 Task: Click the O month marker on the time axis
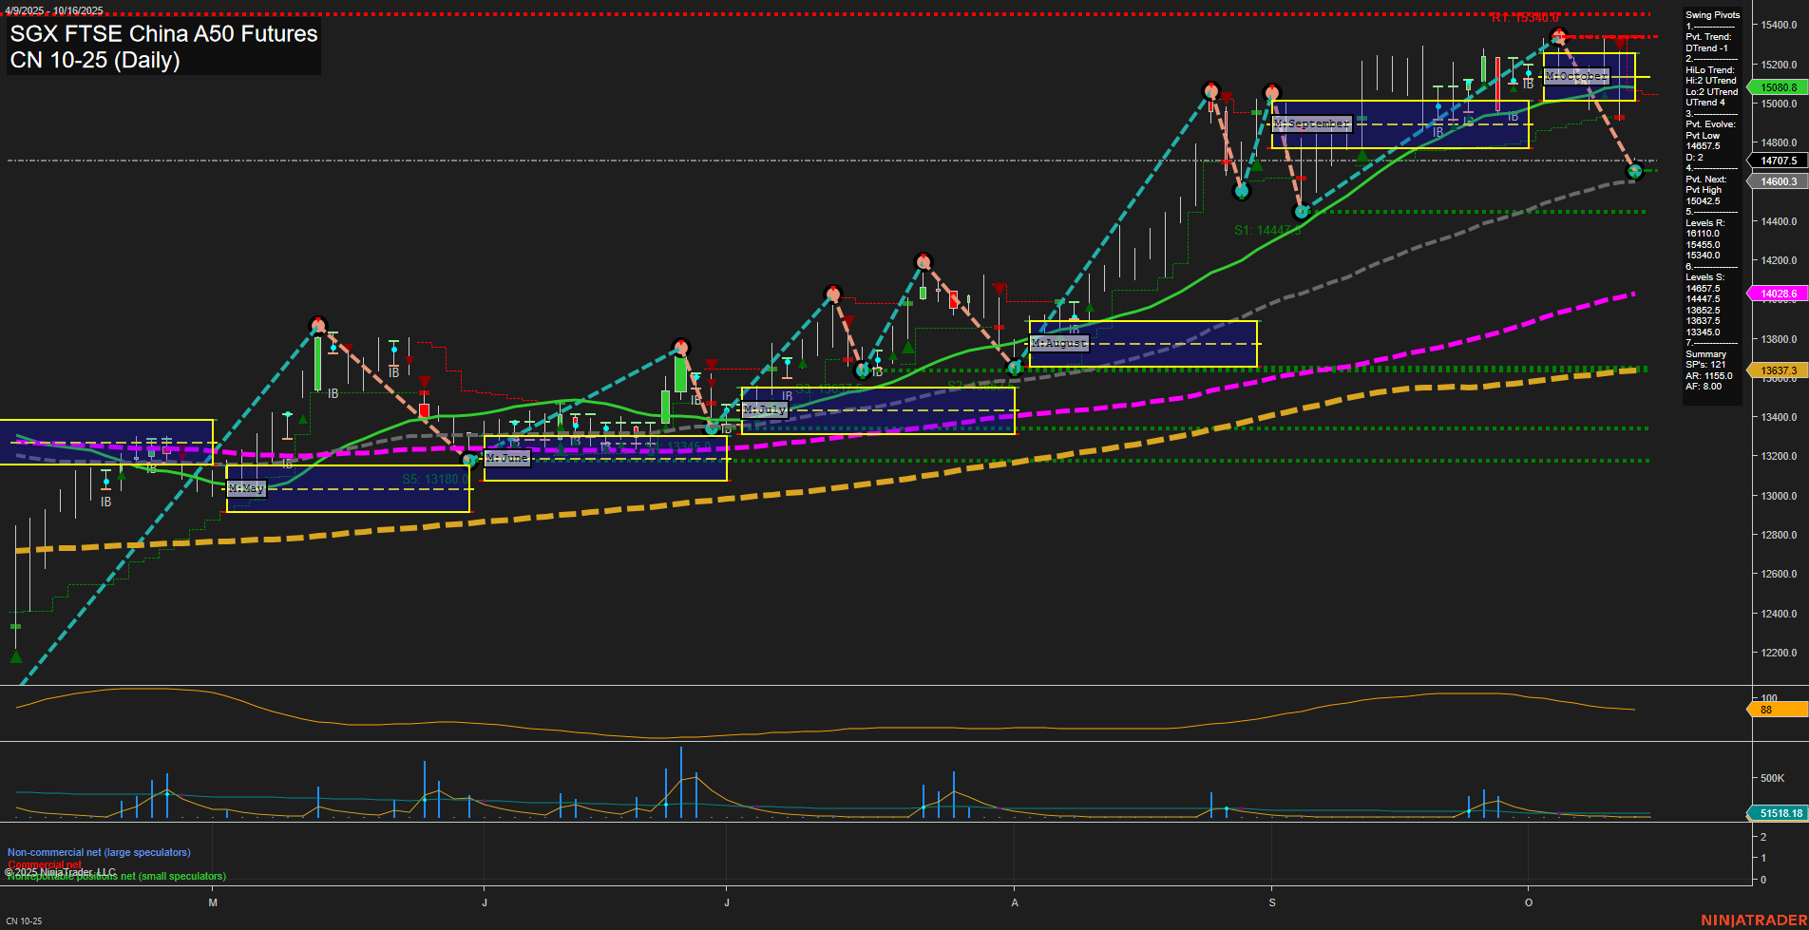(x=1529, y=902)
